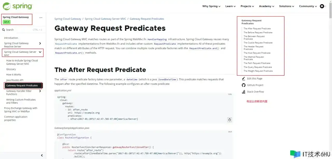This screenshot has width=332, height=159.
Task: Click the Spring Cloud Gateway breadcrumb link
Action: click(x=68, y=19)
